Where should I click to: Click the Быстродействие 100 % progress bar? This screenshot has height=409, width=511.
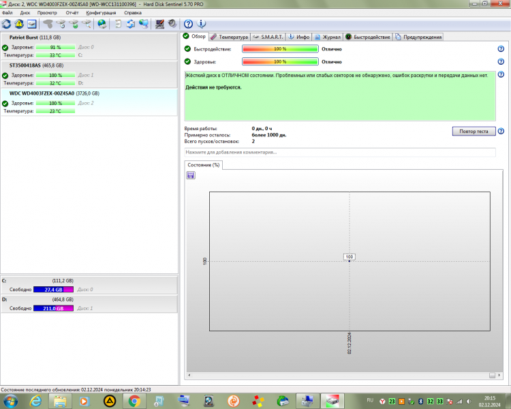[x=280, y=49]
